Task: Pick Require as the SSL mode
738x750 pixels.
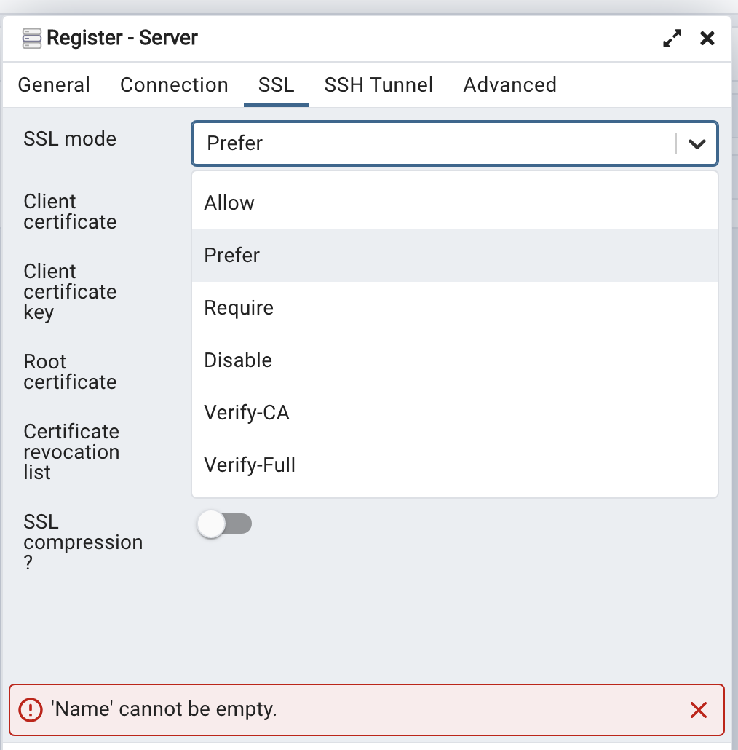Action: pos(455,308)
